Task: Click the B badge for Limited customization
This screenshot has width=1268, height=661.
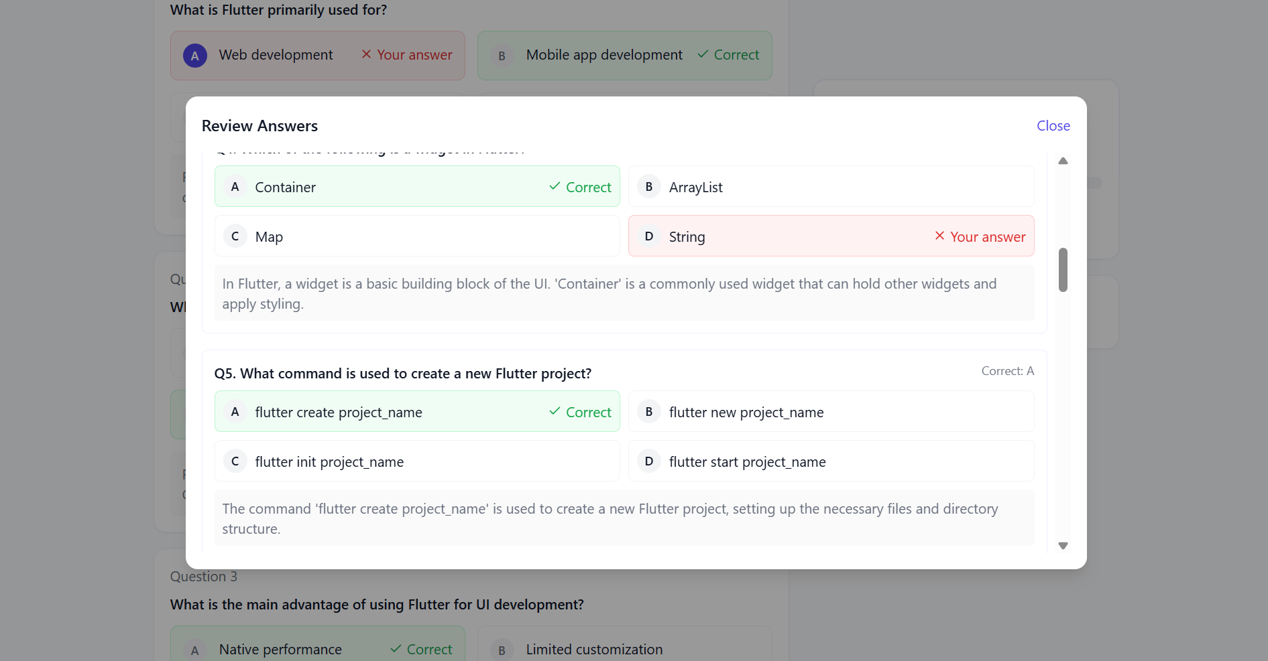Action: [x=502, y=650]
